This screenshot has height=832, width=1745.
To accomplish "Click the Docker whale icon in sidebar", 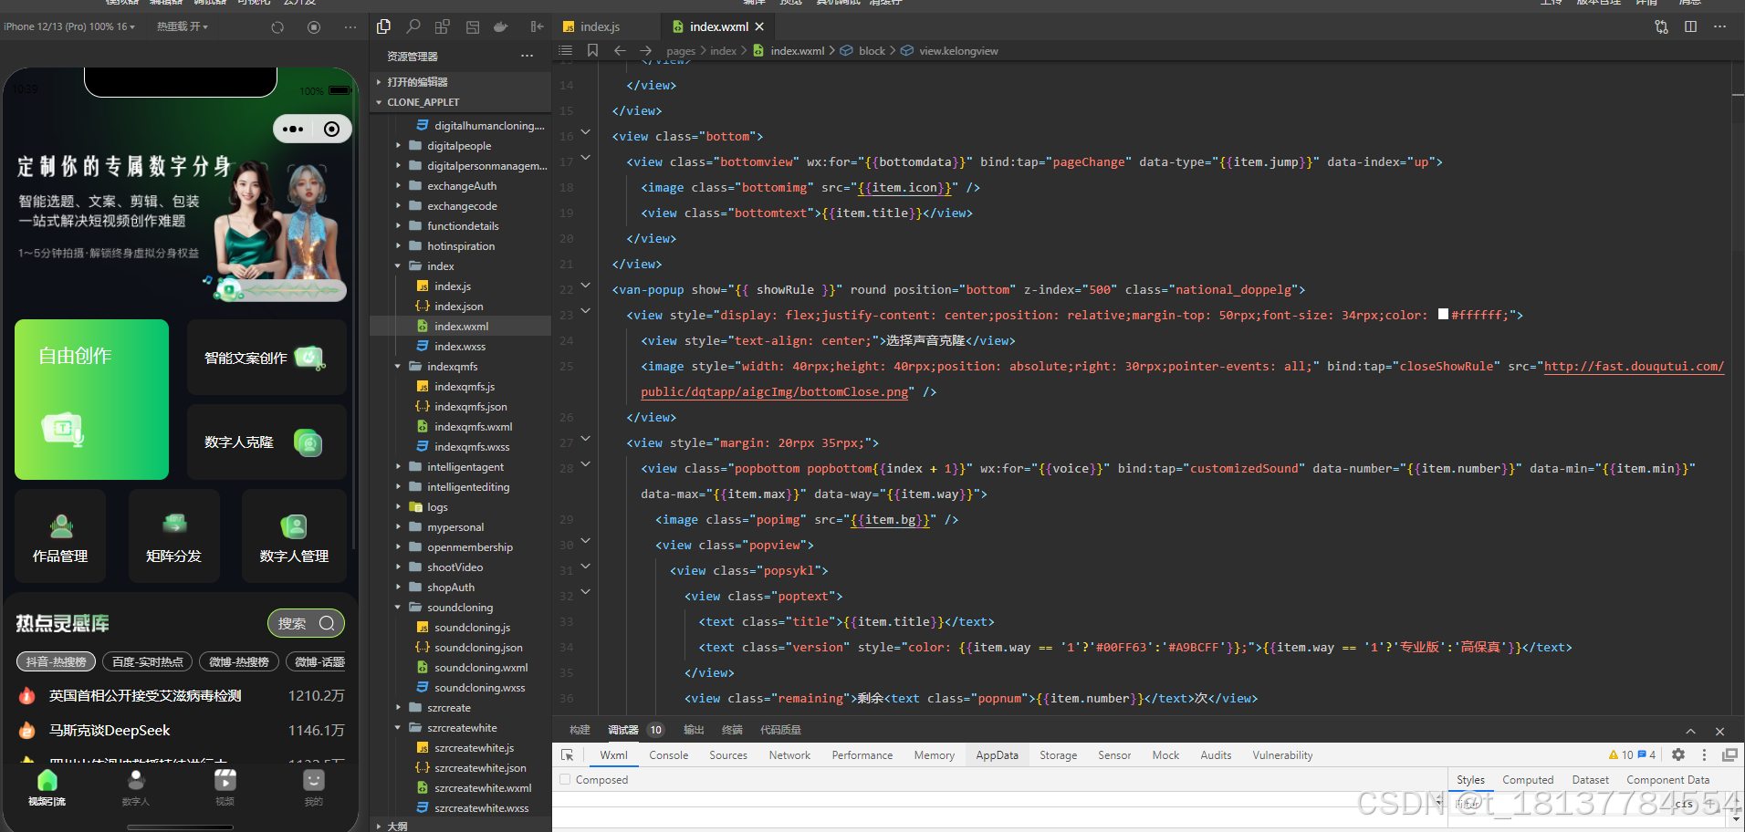I will (x=500, y=26).
